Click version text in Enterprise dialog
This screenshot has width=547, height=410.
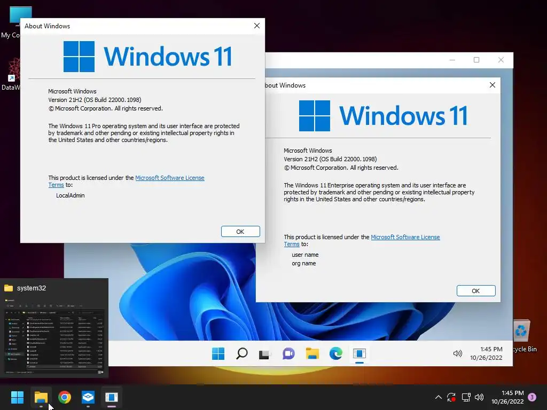click(330, 159)
